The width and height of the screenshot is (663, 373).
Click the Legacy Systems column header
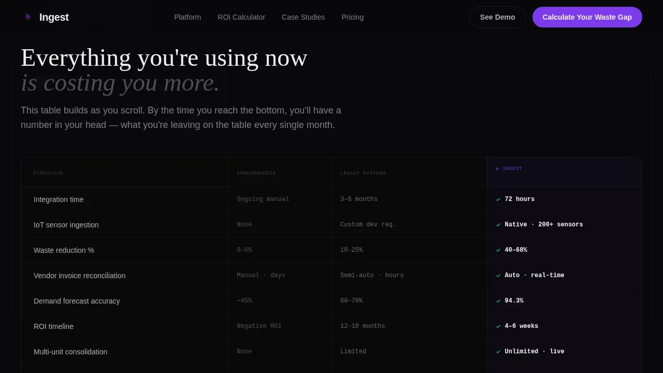363,173
